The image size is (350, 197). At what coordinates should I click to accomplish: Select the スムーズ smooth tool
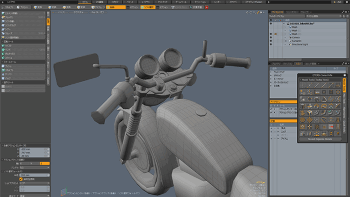click(23, 33)
